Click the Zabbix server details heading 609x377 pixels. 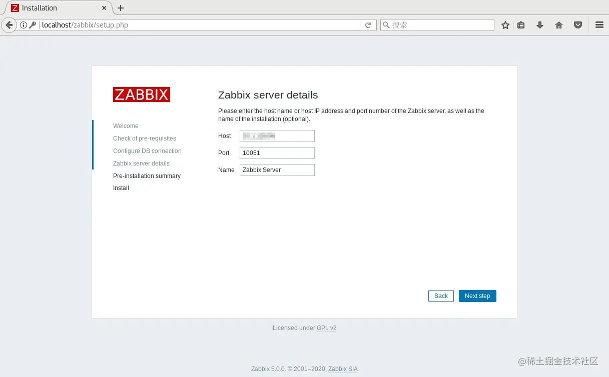[x=268, y=95]
